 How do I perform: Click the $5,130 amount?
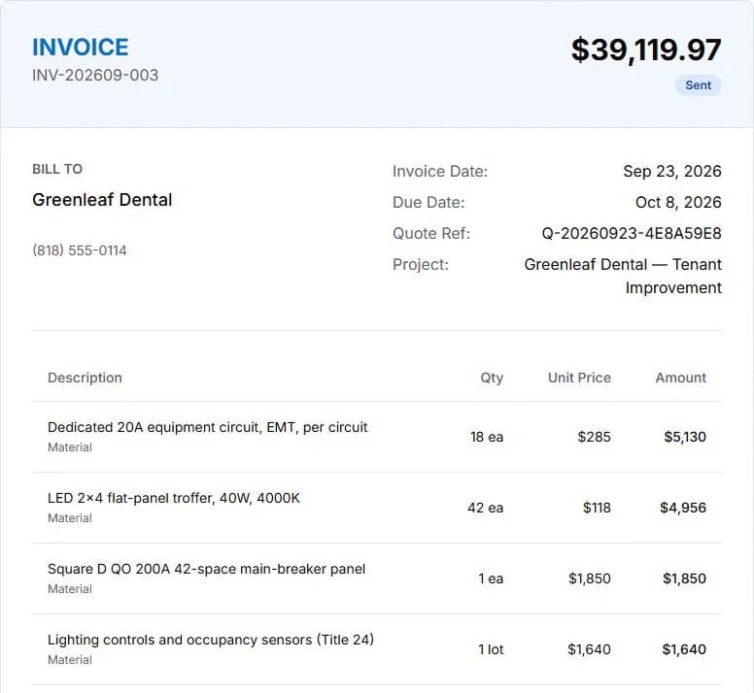tap(685, 437)
